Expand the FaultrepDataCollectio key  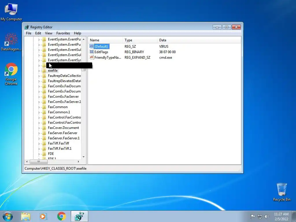coord(39,76)
